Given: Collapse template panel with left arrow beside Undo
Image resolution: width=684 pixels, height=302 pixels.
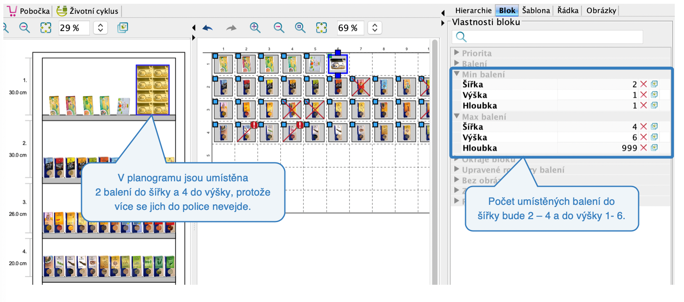Looking at the screenshot, I should point(194,28).
